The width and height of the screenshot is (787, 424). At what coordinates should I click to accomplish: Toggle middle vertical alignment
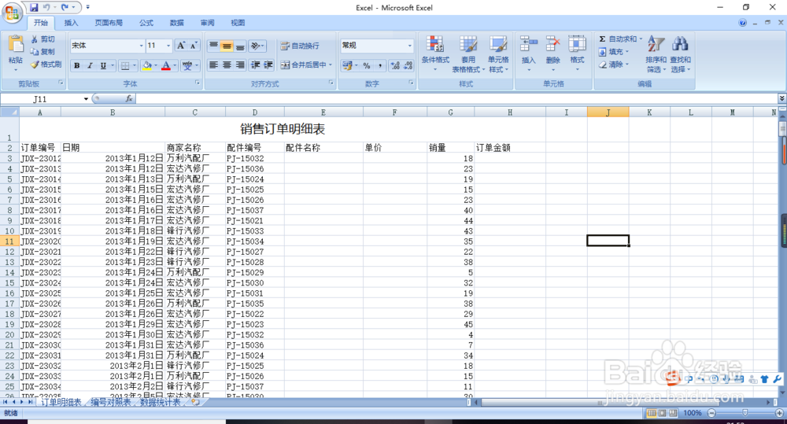click(x=227, y=46)
